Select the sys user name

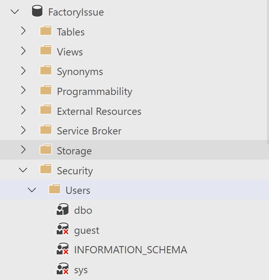click(x=81, y=270)
